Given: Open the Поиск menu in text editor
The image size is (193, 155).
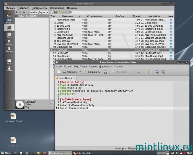Looking at the screenshot, I should pos(84,66).
